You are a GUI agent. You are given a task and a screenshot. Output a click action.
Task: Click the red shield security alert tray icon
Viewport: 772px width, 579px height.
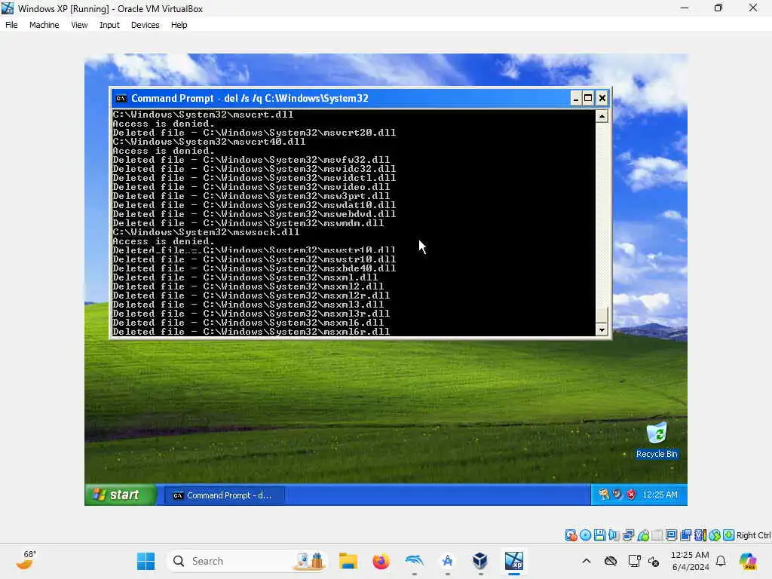tap(631, 495)
